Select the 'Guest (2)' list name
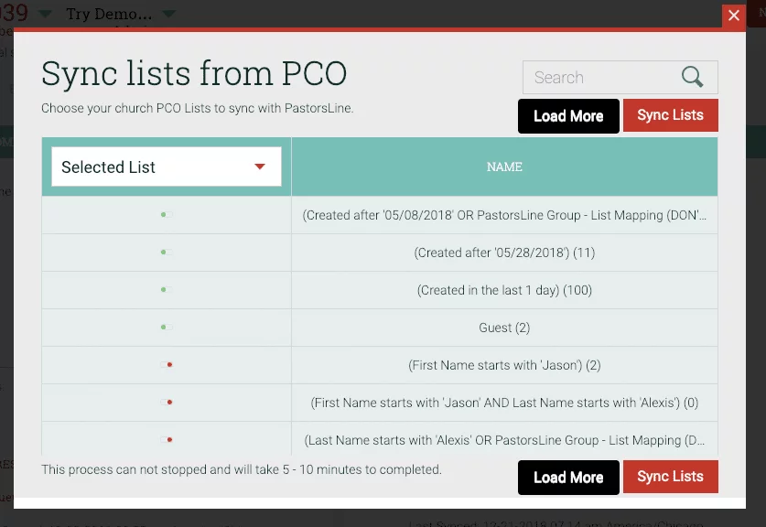 click(504, 328)
